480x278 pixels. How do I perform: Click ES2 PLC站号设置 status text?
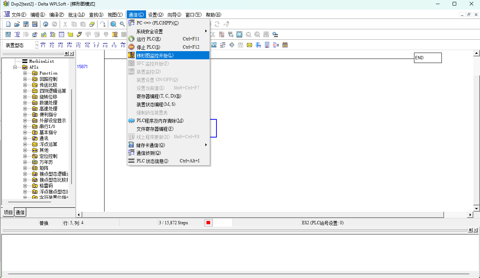coord(322,223)
